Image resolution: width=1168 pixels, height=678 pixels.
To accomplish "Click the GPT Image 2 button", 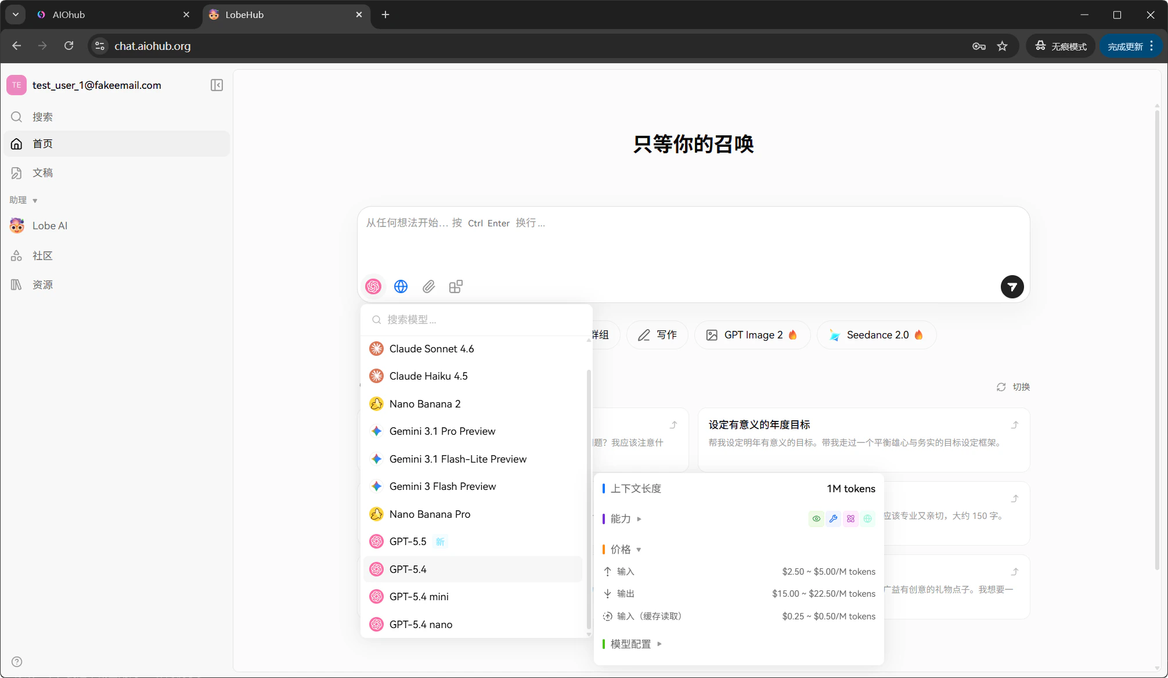I will (752, 335).
